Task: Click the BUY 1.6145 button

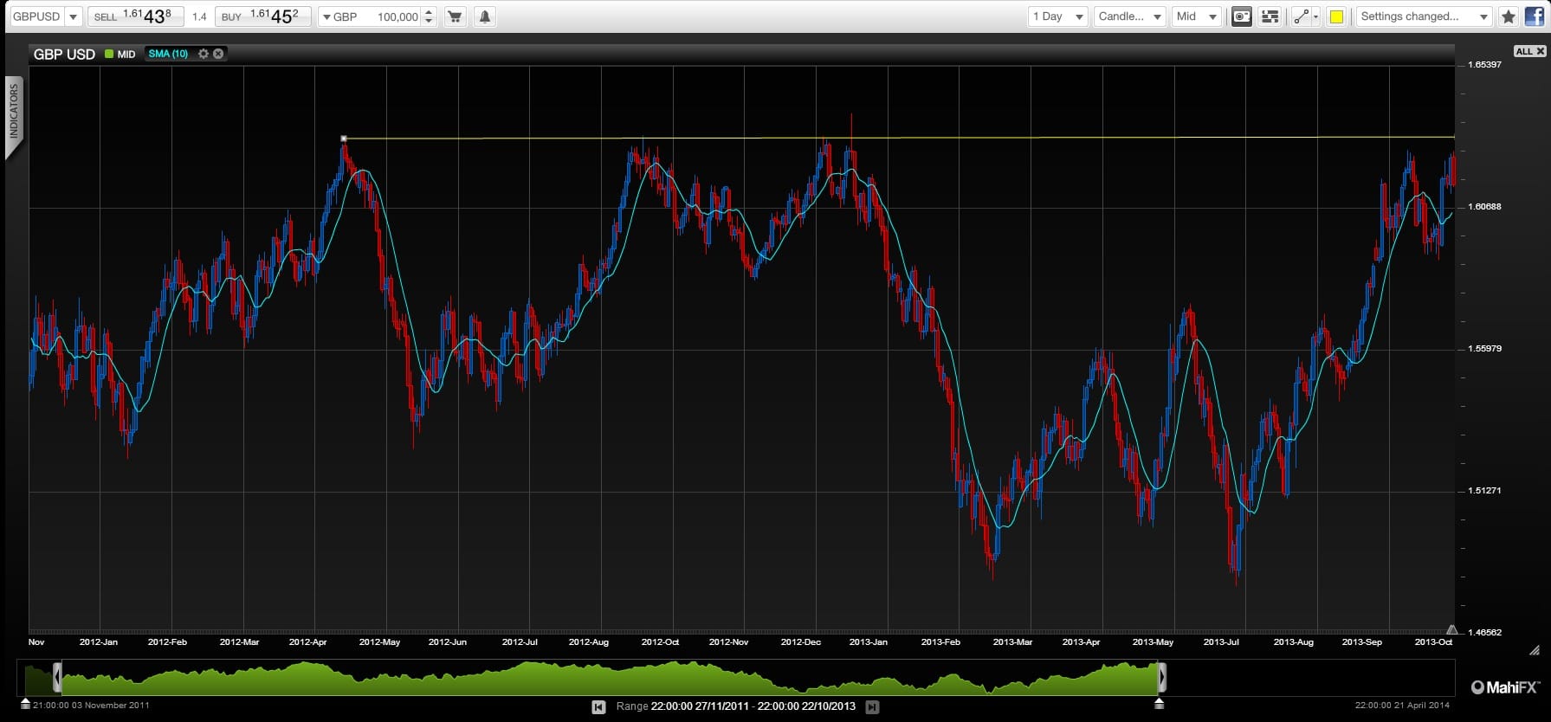Action: (x=262, y=16)
